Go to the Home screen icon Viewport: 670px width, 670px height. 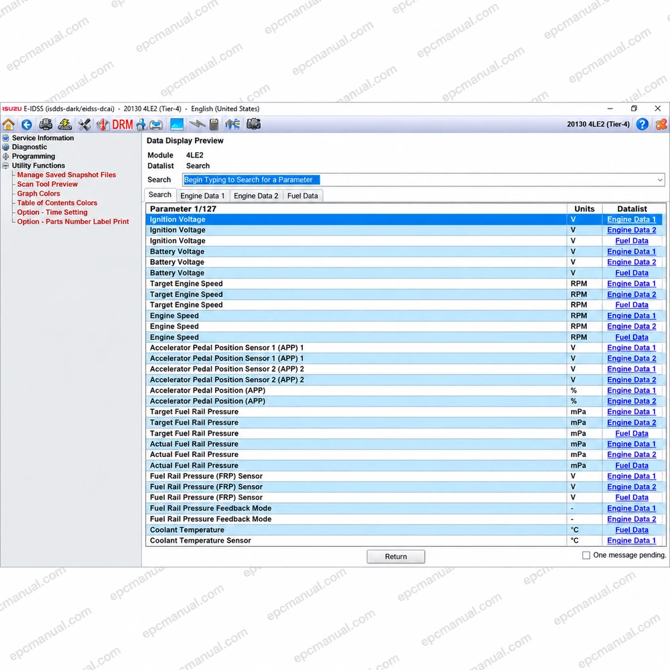tap(9, 125)
